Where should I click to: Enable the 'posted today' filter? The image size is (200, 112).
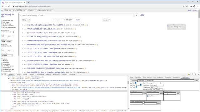2,24
